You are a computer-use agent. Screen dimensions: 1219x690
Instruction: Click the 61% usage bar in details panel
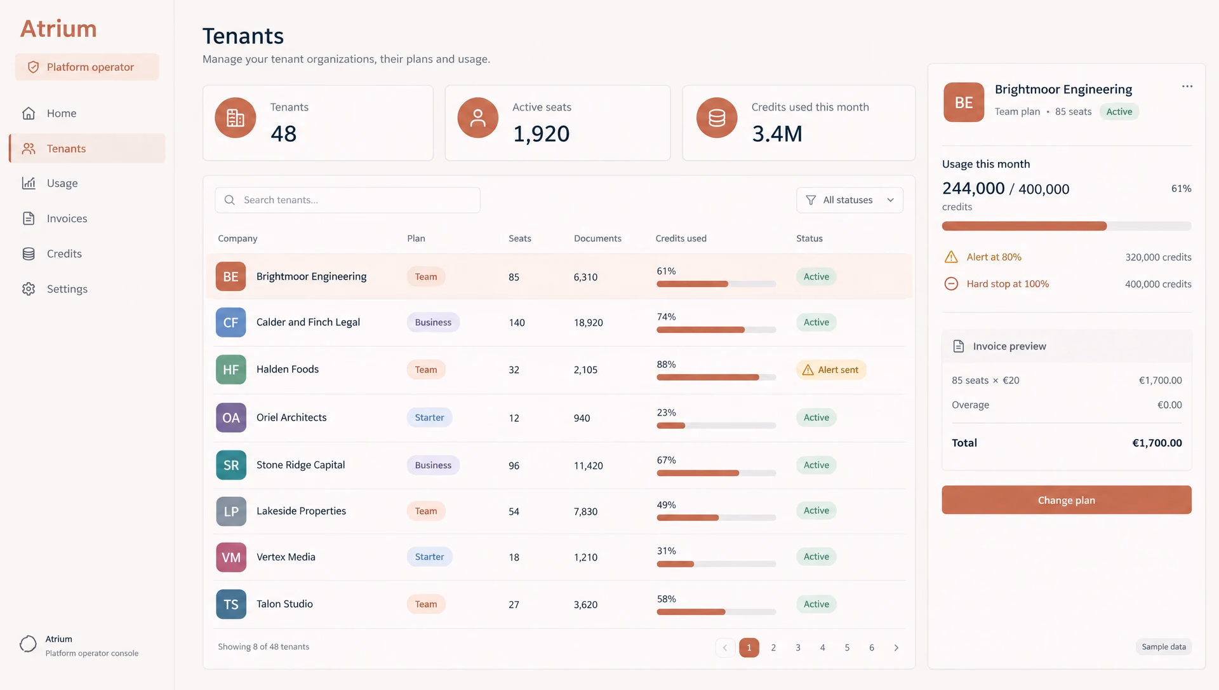click(x=1066, y=226)
